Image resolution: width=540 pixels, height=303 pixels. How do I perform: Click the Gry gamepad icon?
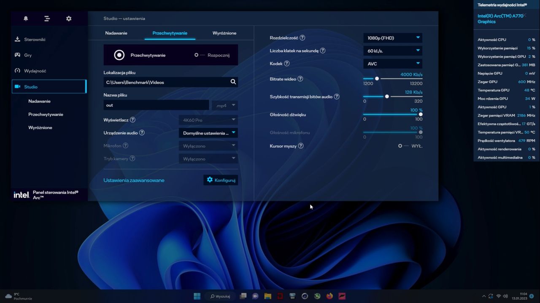[17, 55]
